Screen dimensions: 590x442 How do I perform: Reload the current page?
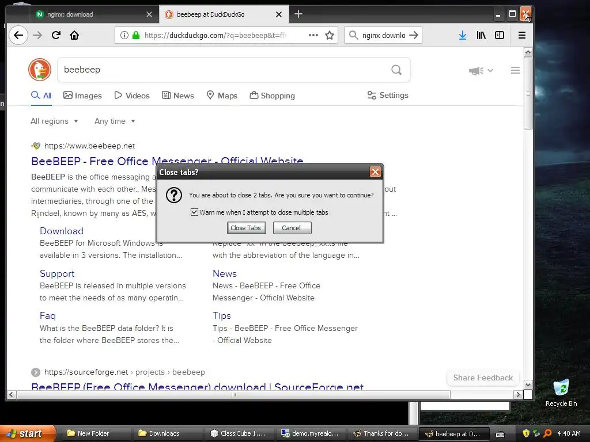(x=56, y=35)
